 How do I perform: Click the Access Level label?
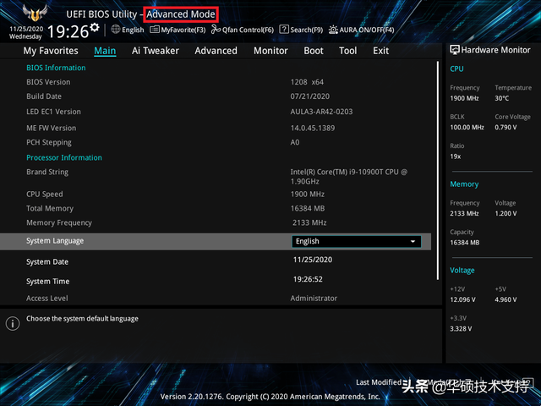click(x=47, y=299)
